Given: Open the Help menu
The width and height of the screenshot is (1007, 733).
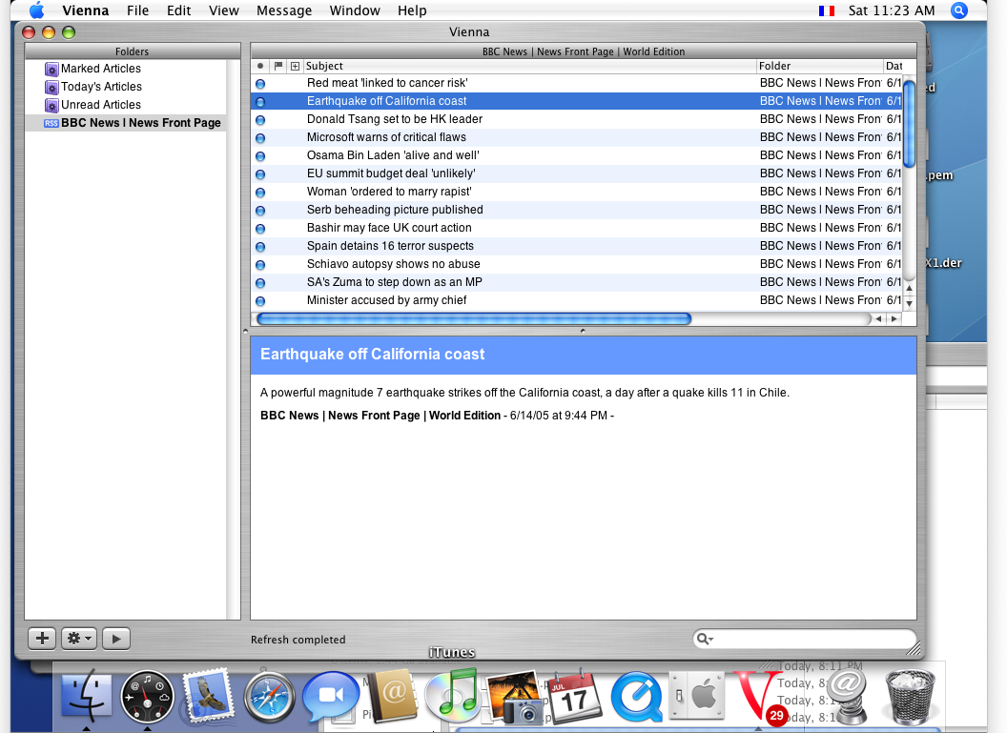Looking at the screenshot, I should tap(412, 10).
